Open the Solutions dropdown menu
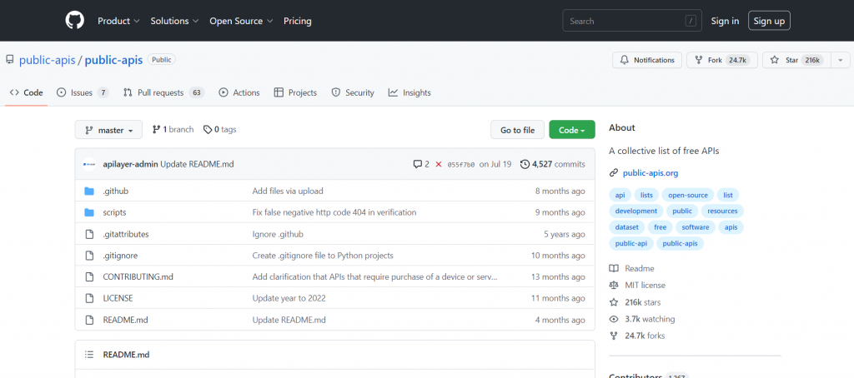 [174, 21]
